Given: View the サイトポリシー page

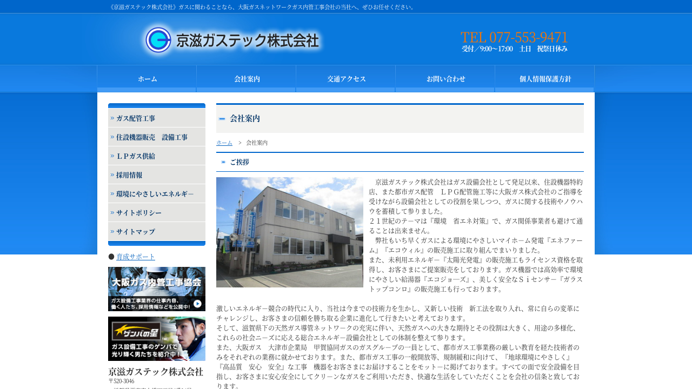Looking at the screenshot, I should (157, 213).
